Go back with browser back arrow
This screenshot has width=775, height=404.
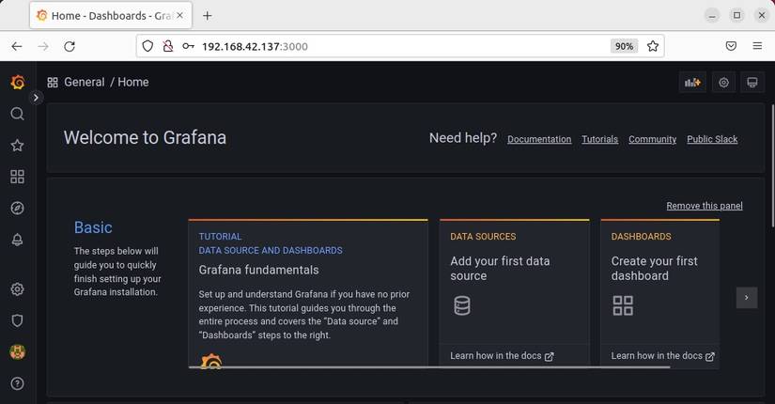(17, 46)
